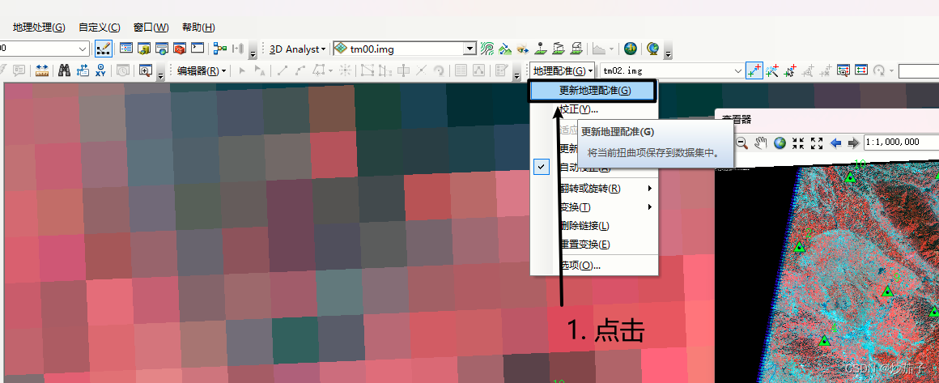This screenshot has width=939, height=383.
Task: Open the Python command window
Action: click(198, 49)
